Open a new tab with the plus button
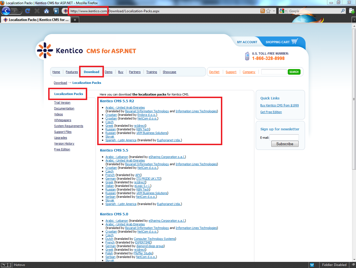The image size is (356, 268). point(75,20)
